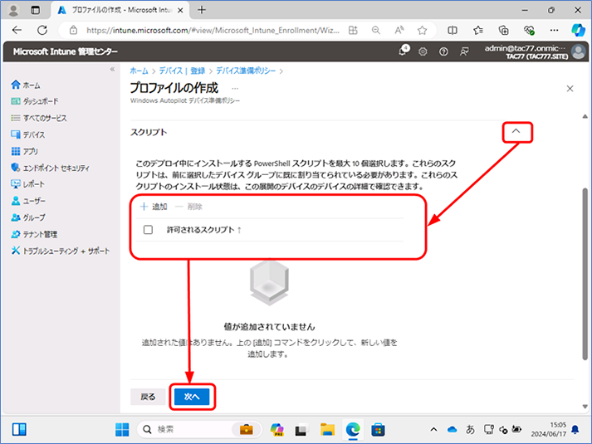Click the taskbar search box
Viewport: 592px width, 444px height.
[199, 430]
